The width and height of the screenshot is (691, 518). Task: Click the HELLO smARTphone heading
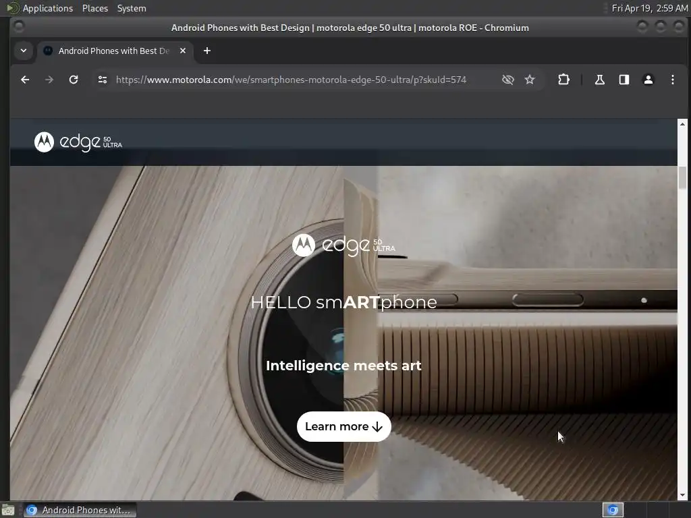click(x=343, y=302)
